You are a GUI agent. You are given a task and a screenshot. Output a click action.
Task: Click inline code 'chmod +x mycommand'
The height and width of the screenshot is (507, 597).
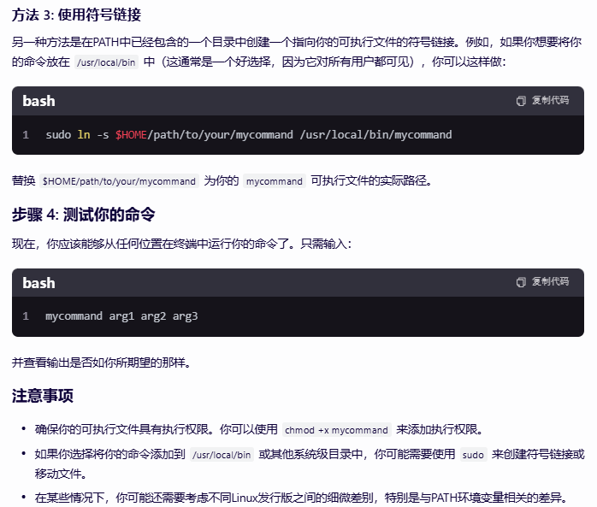[336, 430]
